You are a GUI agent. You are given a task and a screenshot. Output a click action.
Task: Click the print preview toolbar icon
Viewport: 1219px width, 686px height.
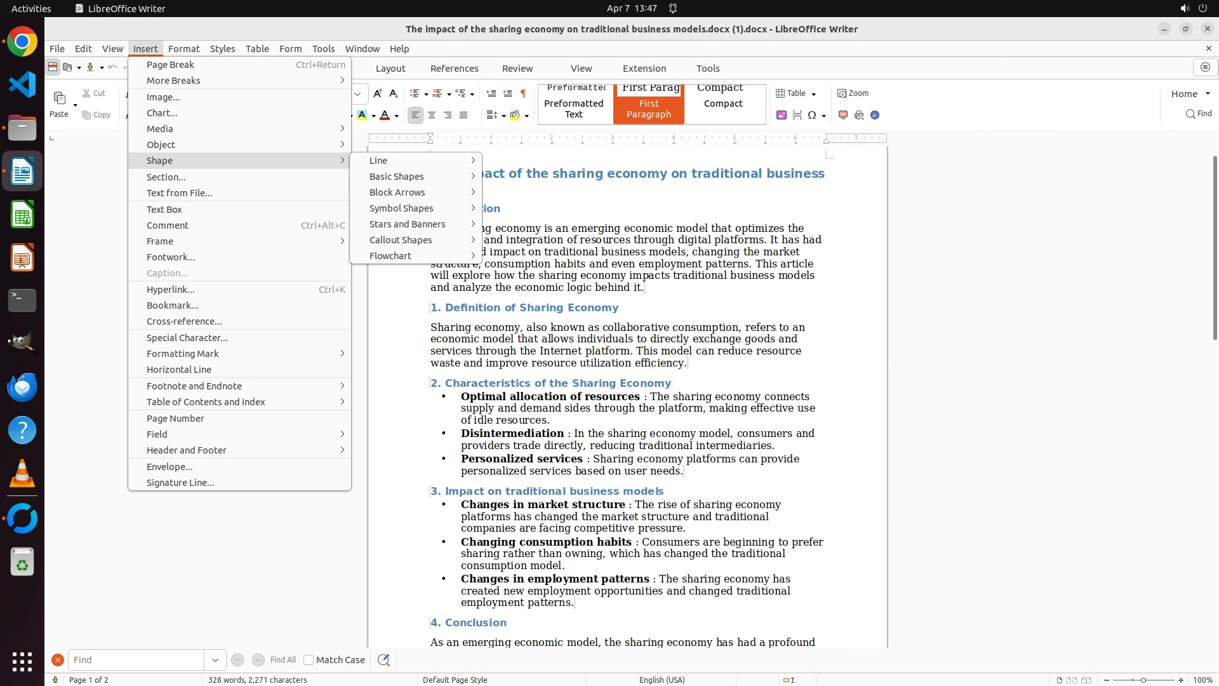(x=859, y=115)
